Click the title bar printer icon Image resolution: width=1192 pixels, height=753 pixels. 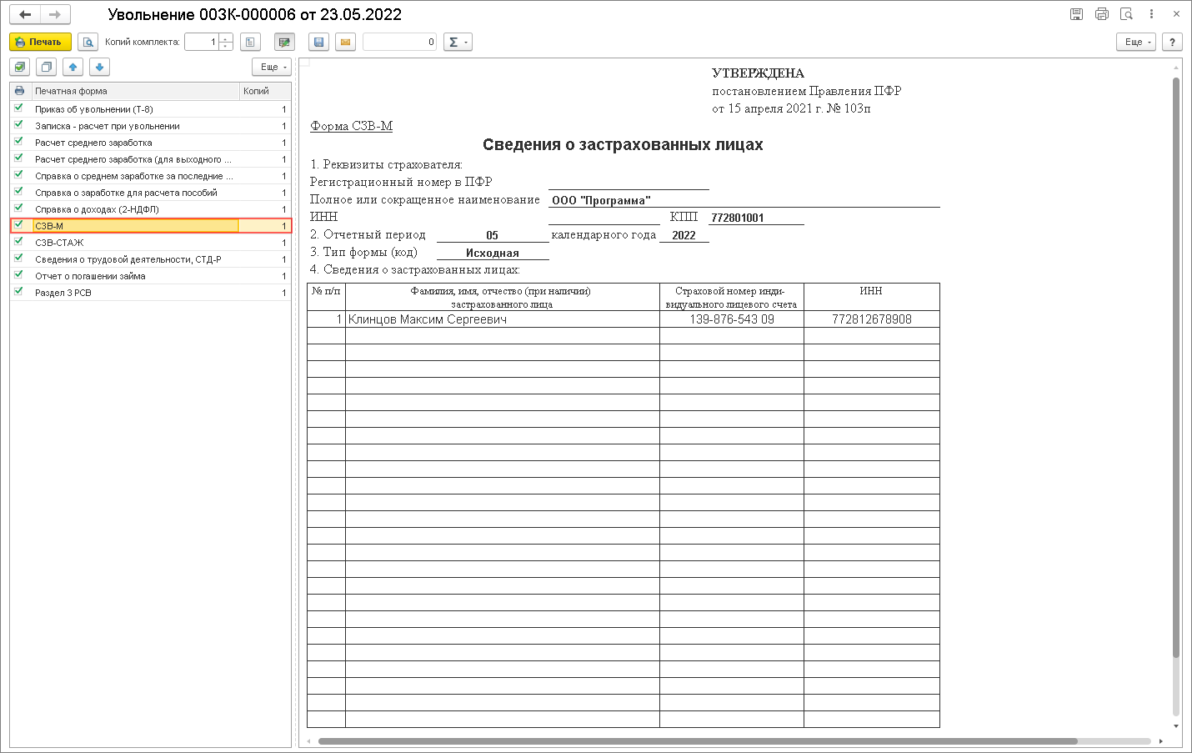1102,14
